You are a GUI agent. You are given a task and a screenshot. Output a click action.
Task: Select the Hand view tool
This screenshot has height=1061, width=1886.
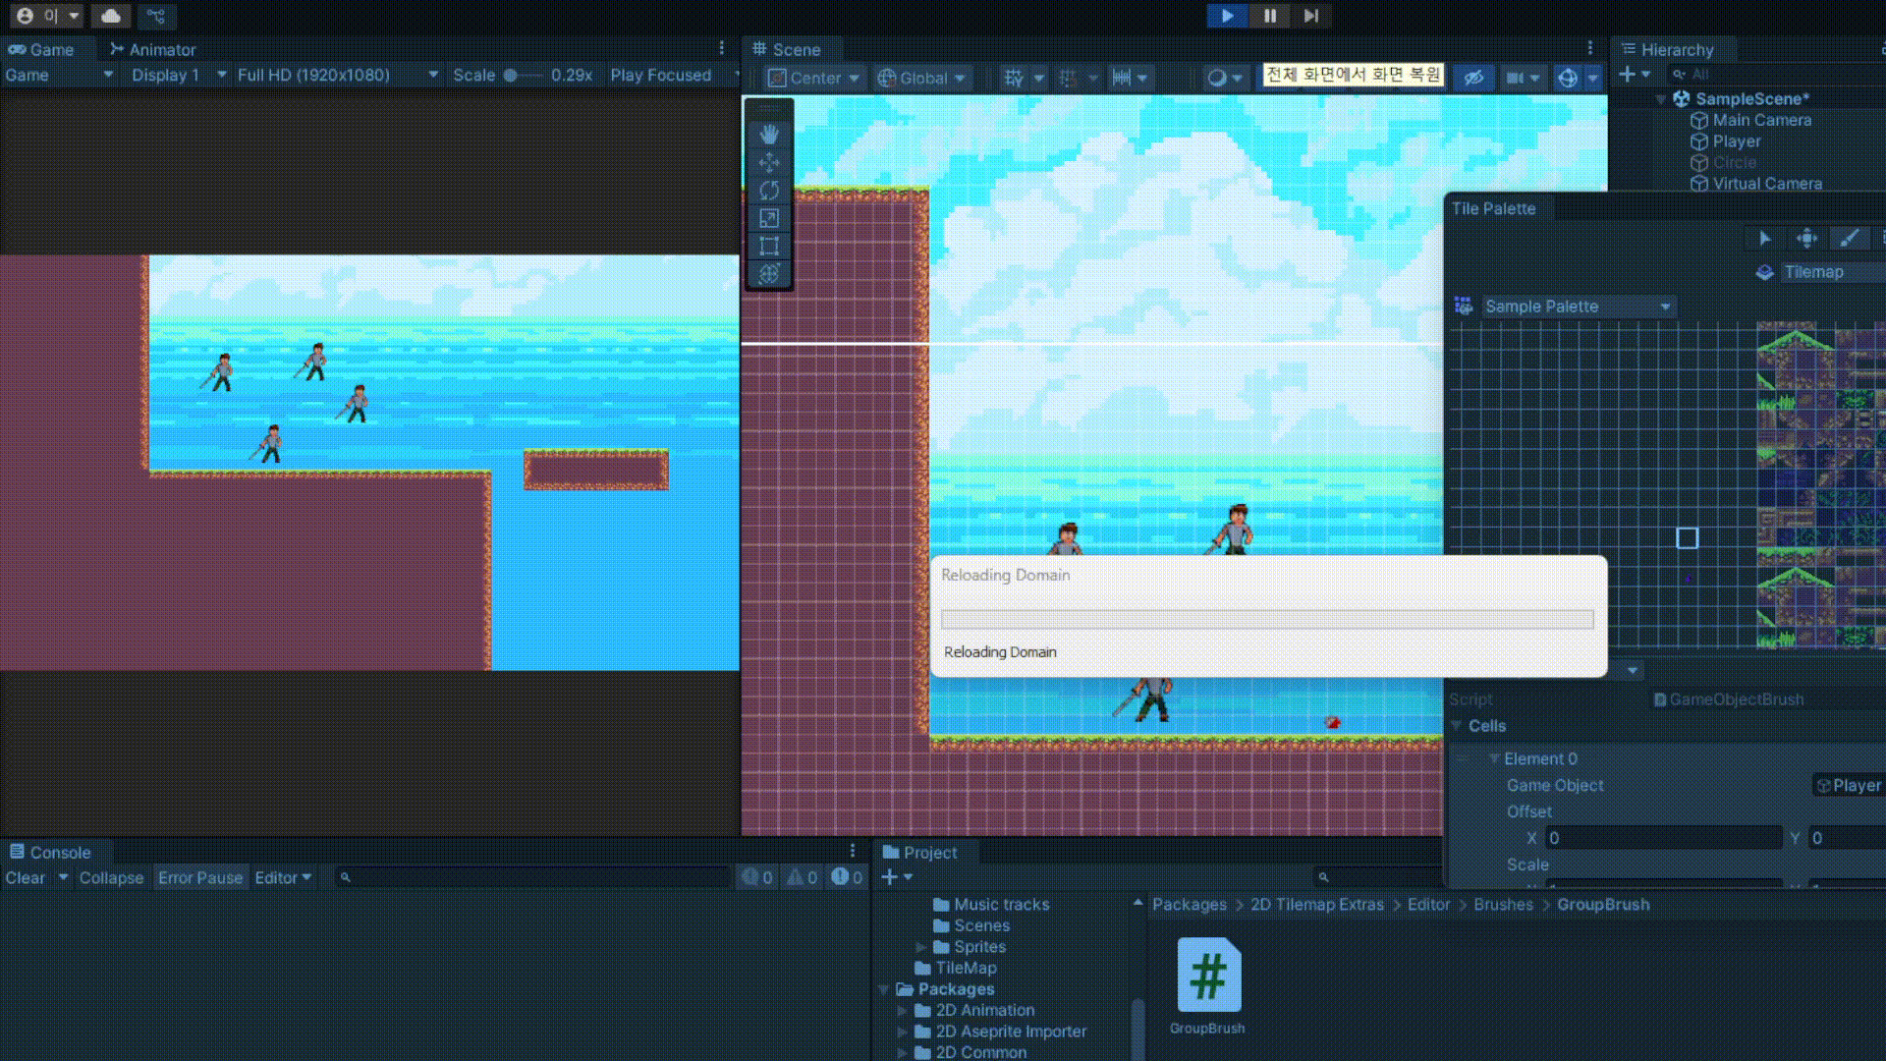coord(769,134)
